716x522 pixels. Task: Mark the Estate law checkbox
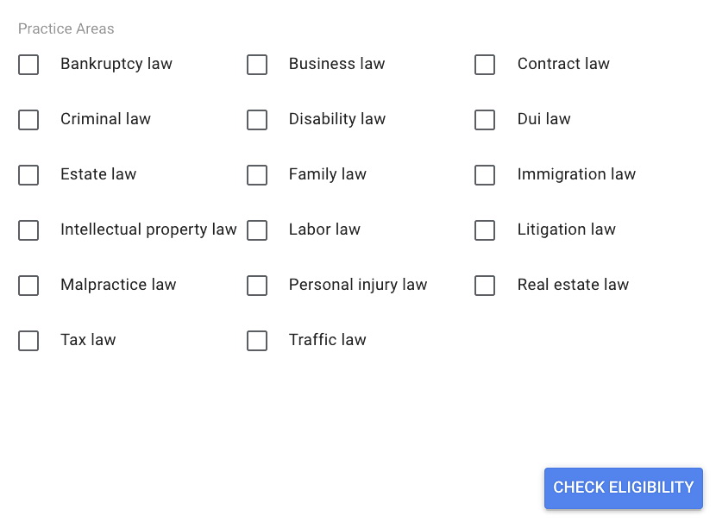click(x=28, y=175)
